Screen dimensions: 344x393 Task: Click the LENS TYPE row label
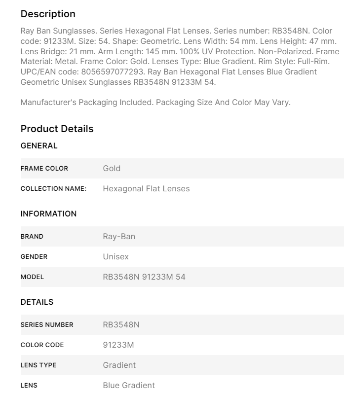(x=38, y=365)
